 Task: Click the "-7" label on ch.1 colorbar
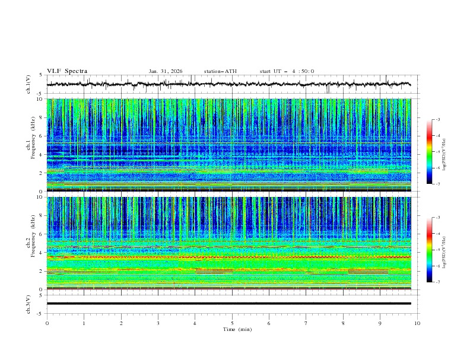(438, 184)
